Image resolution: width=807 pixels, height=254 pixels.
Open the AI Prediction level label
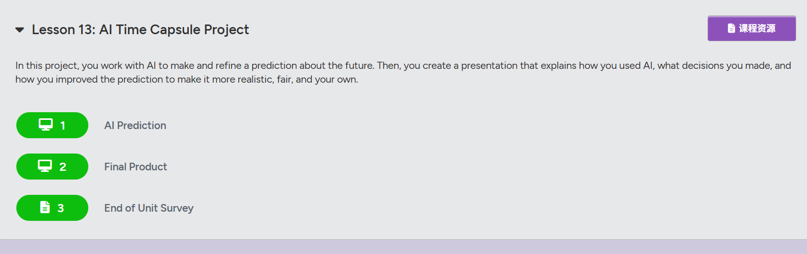(135, 125)
